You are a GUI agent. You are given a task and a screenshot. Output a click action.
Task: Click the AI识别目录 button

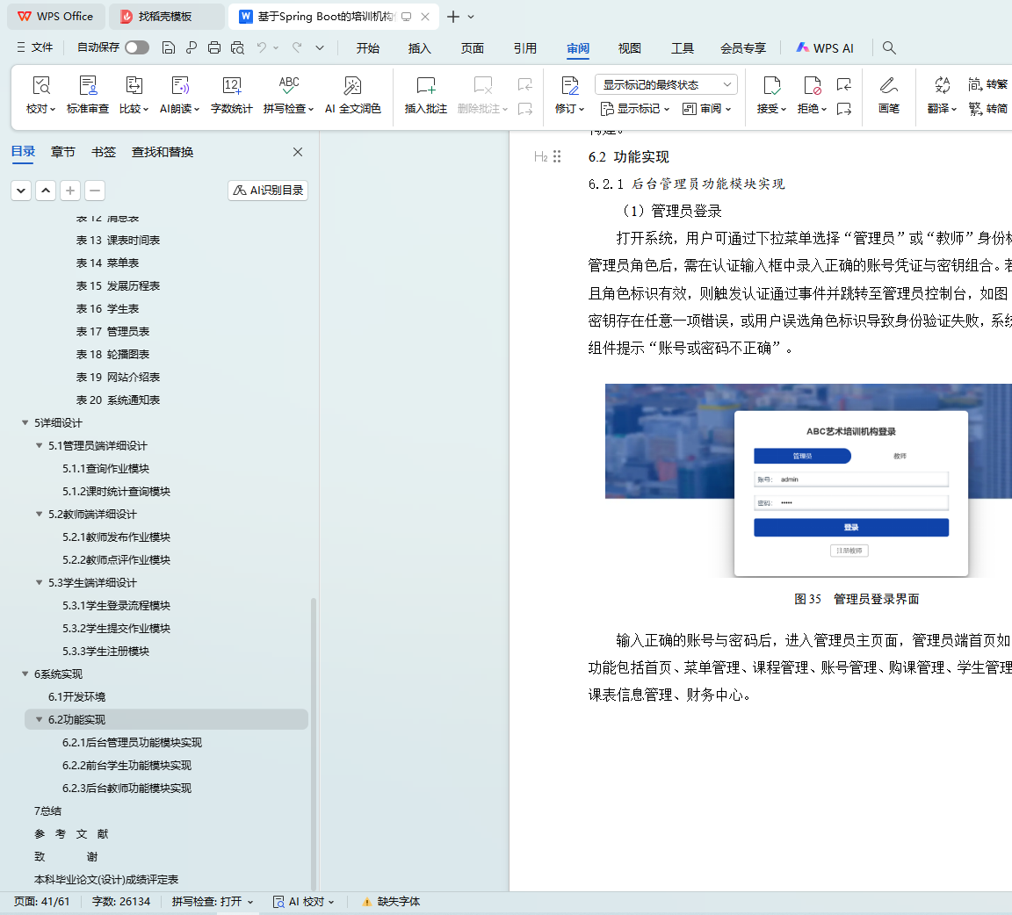click(x=268, y=191)
